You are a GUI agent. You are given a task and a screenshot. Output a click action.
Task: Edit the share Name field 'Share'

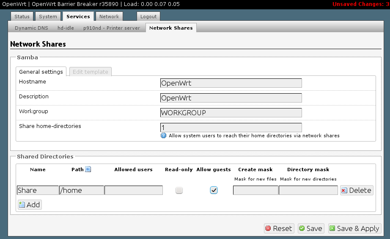(x=38, y=190)
